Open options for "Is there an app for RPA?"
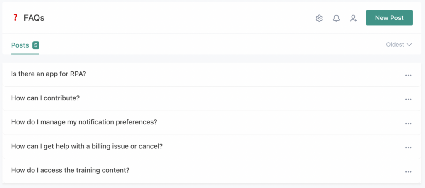 [408, 75]
